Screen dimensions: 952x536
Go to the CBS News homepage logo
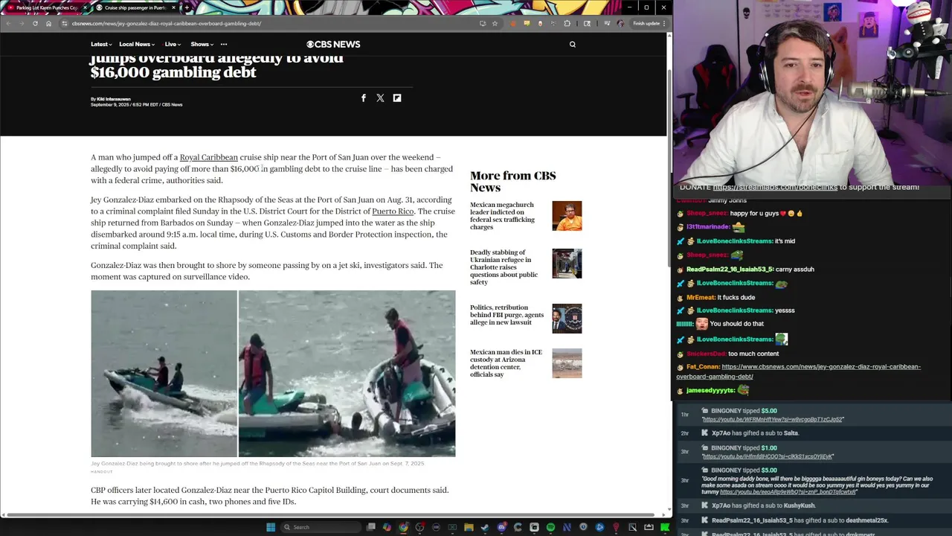pos(333,44)
